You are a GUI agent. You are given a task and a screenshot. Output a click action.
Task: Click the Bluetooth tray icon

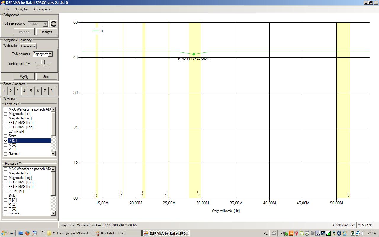[x=339, y=233]
